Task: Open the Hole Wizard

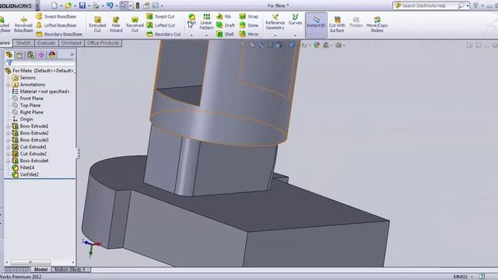Action: pyautogui.click(x=116, y=24)
